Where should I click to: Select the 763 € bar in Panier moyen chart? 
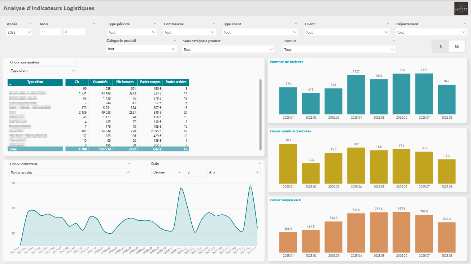coord(401,232)
